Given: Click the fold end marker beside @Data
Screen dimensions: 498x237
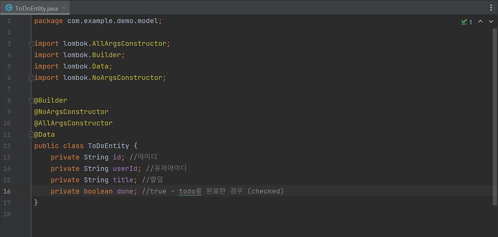Looking at the screenshot, I should pos(31,134).
